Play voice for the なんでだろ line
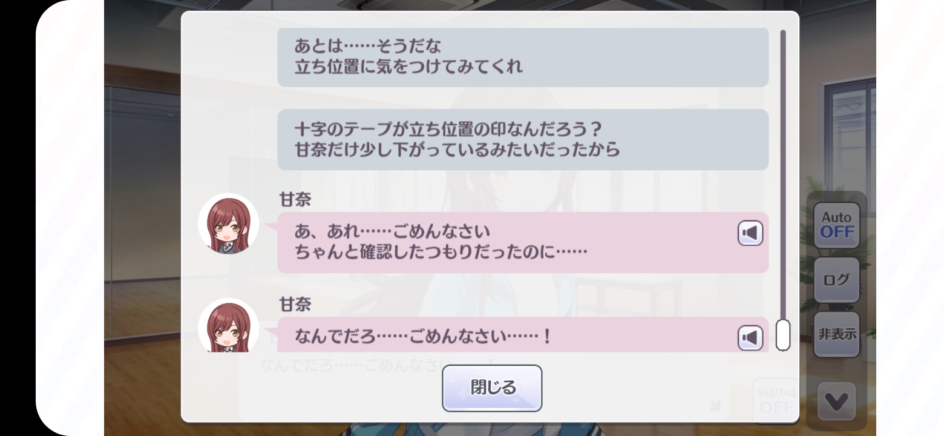The width and height of the screenshot is (944, 436). coord(750,337)
